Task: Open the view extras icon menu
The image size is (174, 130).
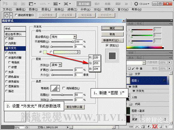Action: (x=32, y=4)
